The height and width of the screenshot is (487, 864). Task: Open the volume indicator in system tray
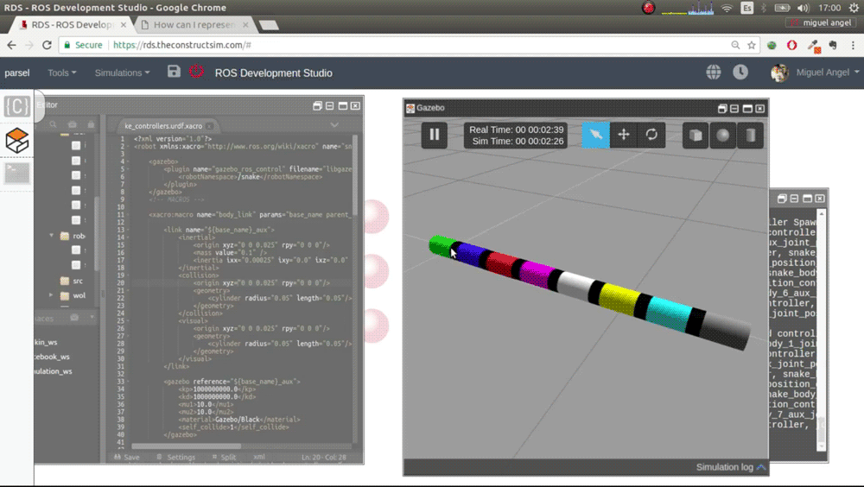tap(803, 8)
